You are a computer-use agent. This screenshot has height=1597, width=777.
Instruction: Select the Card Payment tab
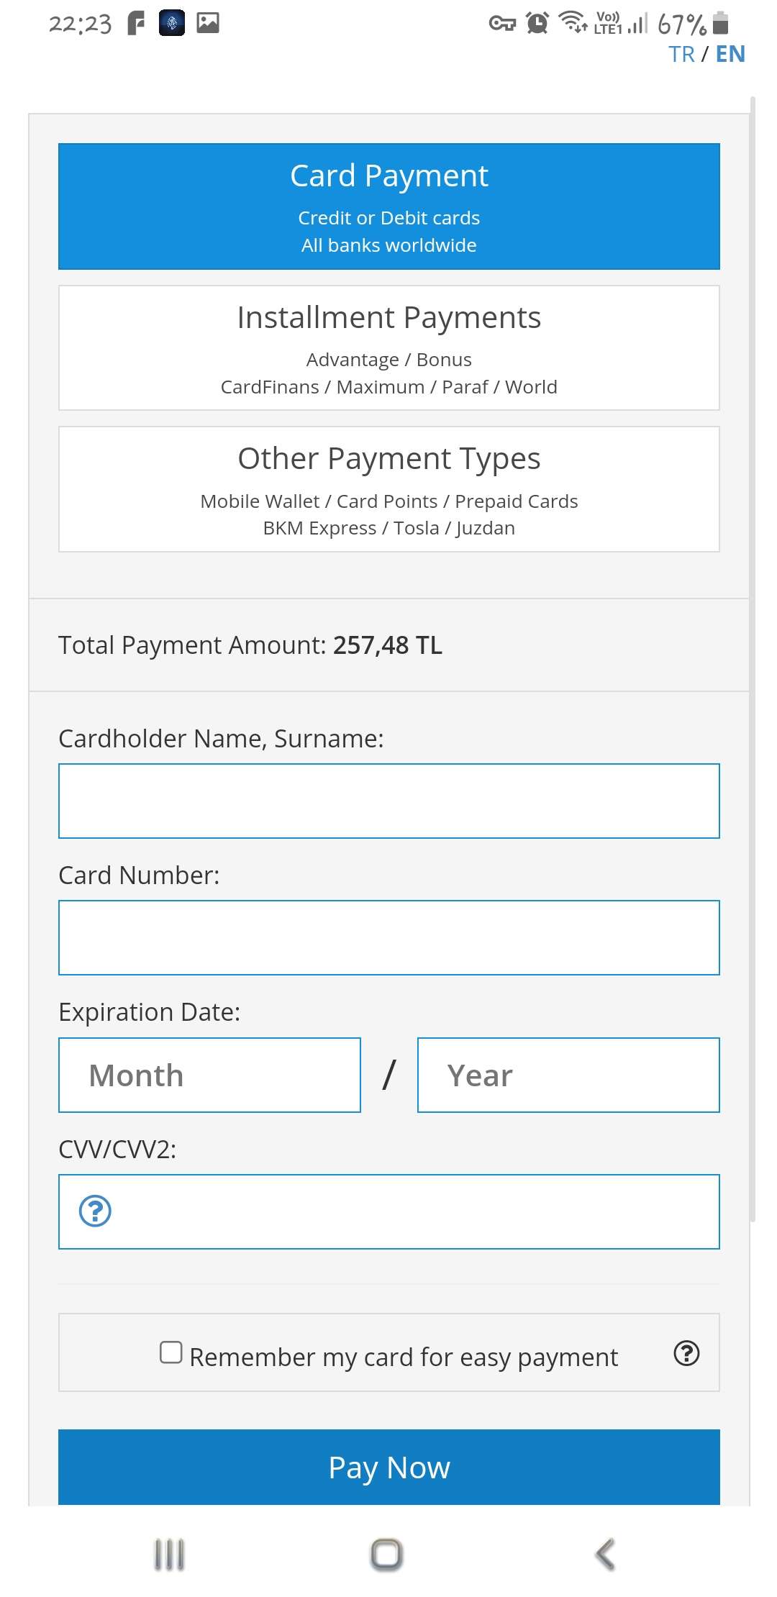point(389,206)
